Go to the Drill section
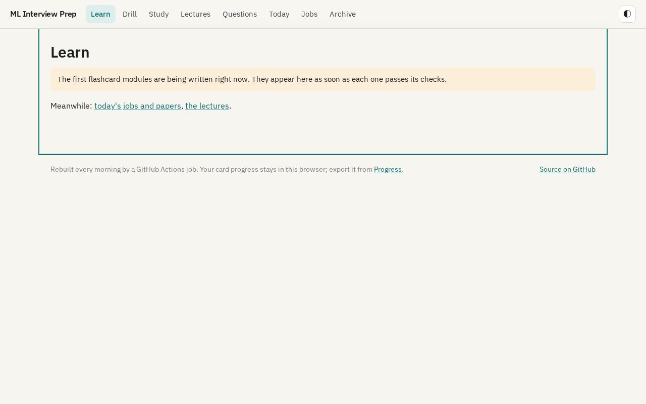 (x=130, y=14)
